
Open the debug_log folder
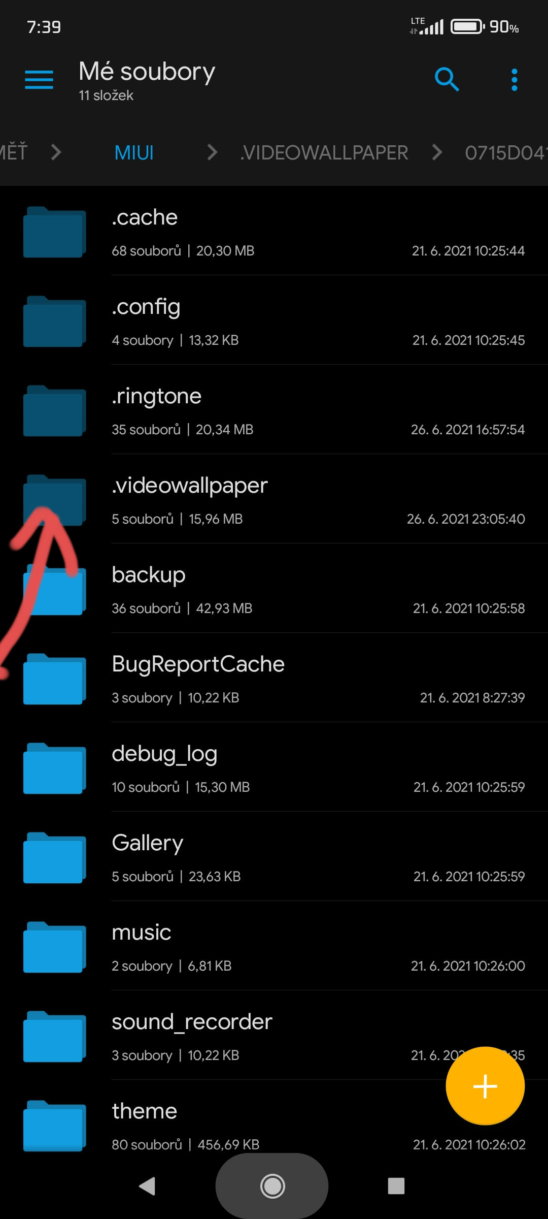(x=274, y=767)
